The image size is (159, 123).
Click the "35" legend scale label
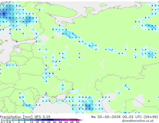60,122
